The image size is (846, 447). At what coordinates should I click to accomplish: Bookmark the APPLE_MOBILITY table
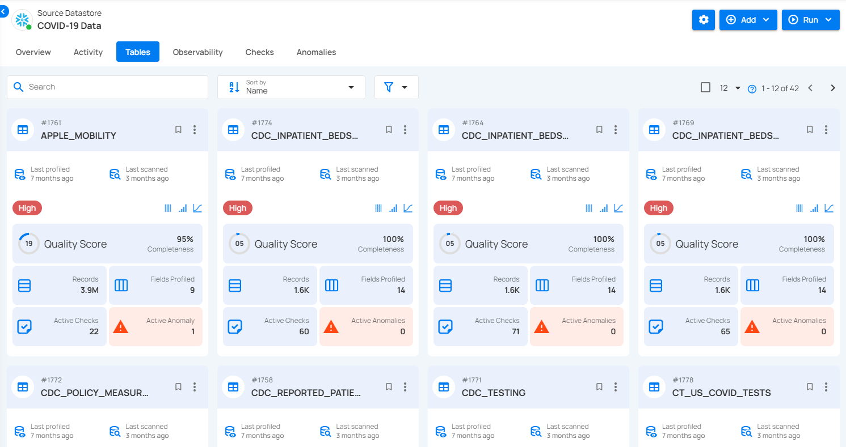tap(178, 130)
